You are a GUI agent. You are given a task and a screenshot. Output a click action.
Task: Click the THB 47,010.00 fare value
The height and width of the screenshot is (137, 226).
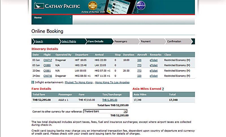(87, 100)
